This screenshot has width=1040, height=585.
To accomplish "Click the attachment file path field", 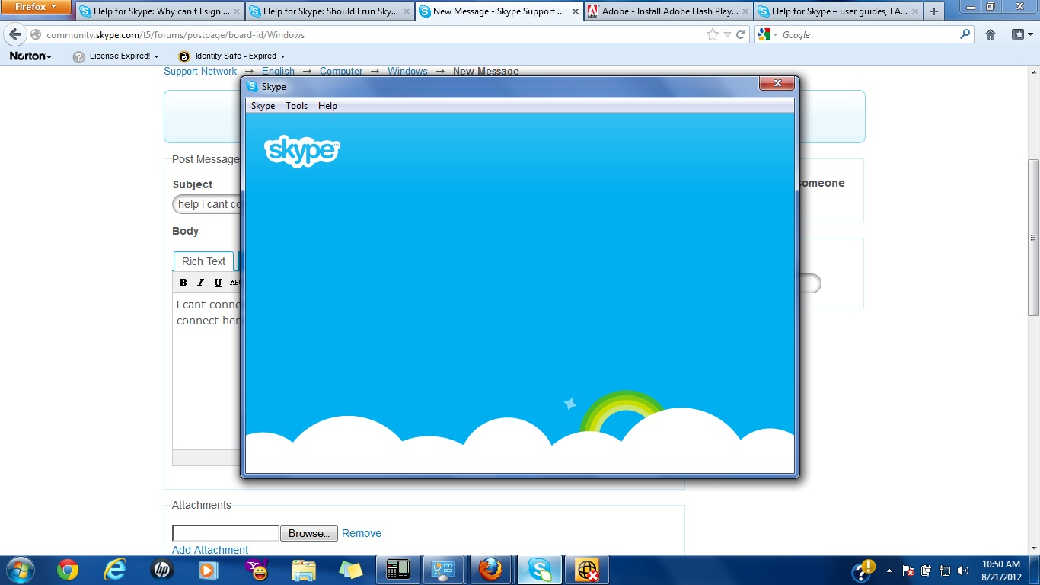I will pyautogui.click(x=225, y=533).
